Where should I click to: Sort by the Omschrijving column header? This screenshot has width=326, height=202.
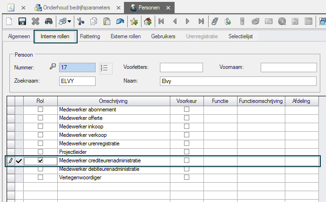coord(114,101)
